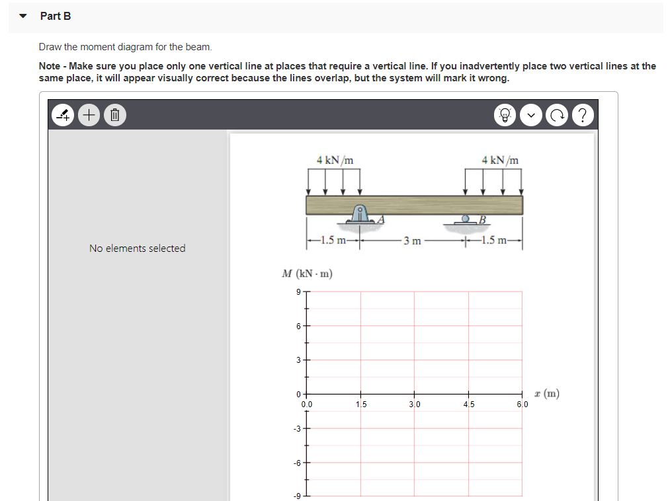Click 'Draw the moment diagram for the beam.'
Viewport: 668px width, 501px height.
(125, 47)
